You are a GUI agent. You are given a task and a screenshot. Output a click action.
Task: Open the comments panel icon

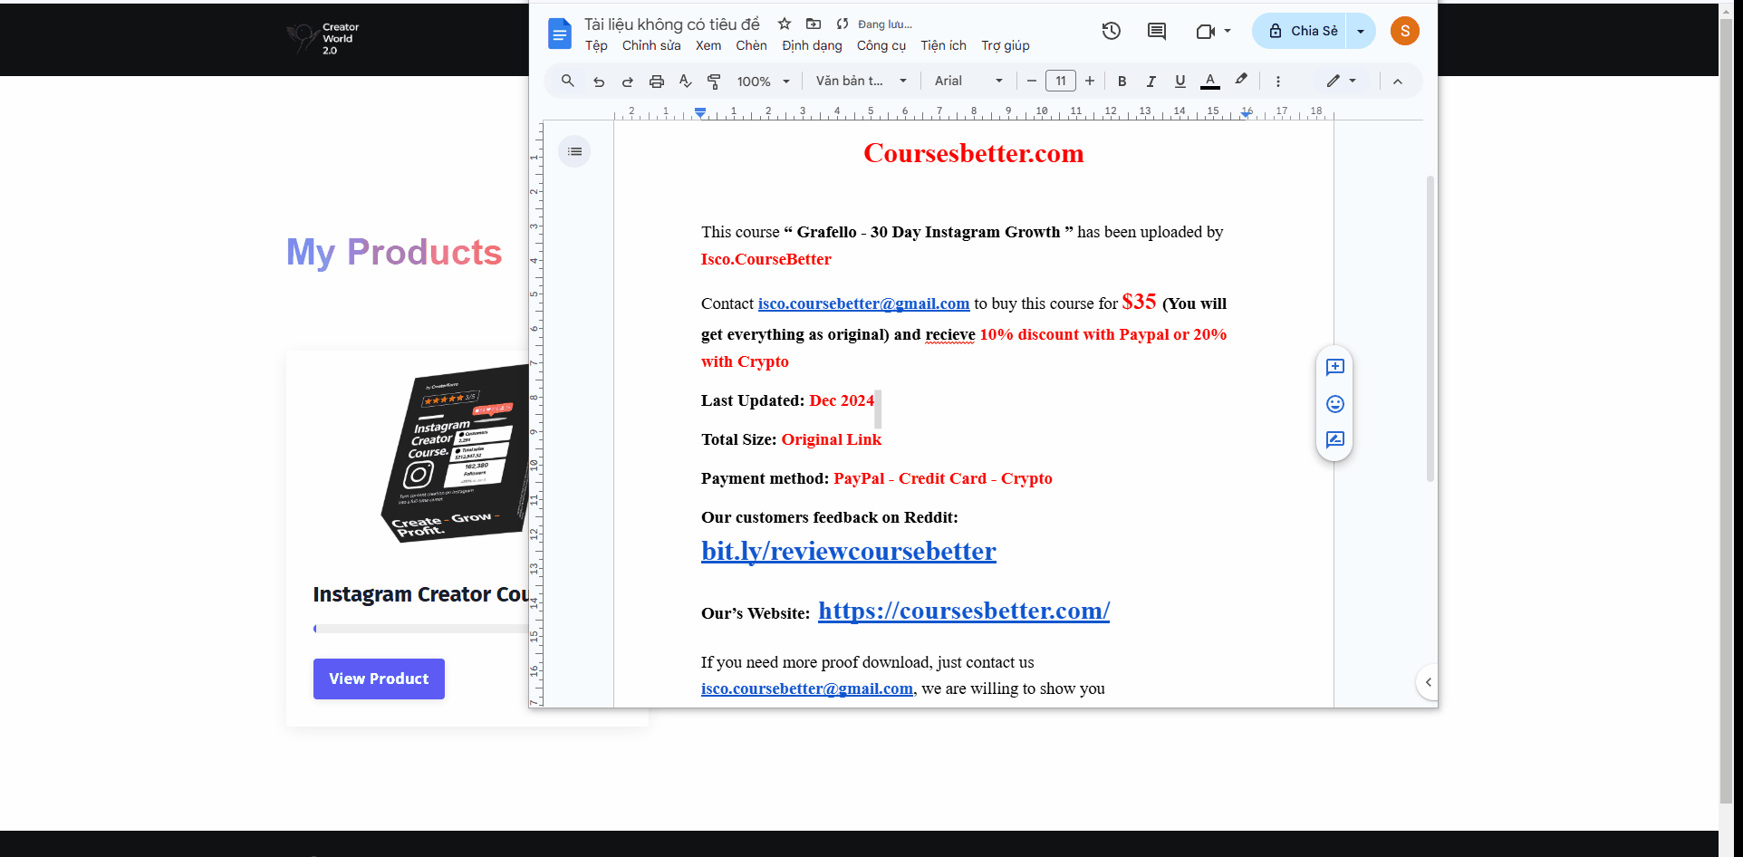pos(1157,31)
